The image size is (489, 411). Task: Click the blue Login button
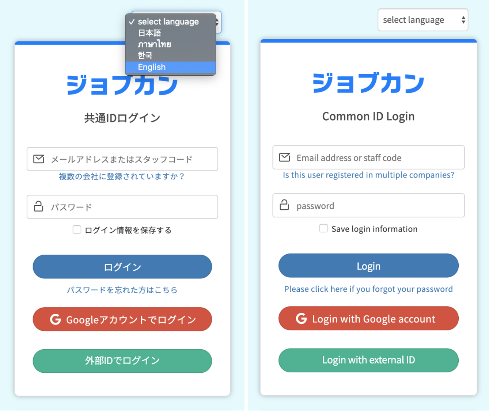coord(368,266)
